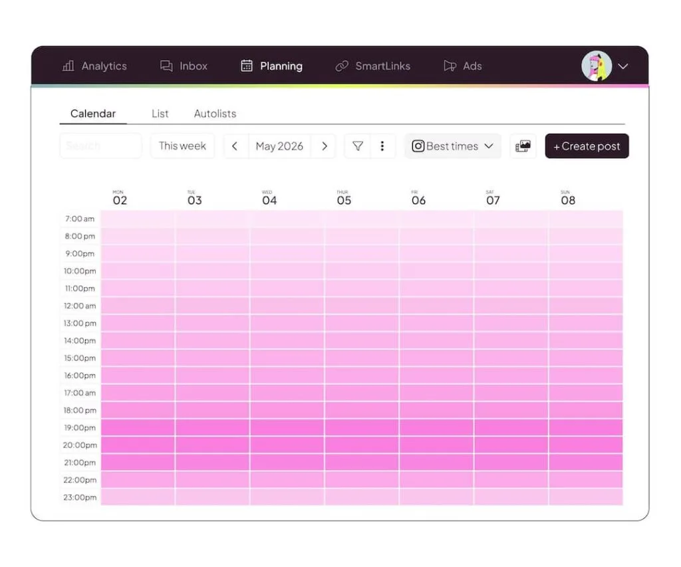Screen dimensions: 681x567
Task: Click the This week button
Action: (x=182, y=146)
